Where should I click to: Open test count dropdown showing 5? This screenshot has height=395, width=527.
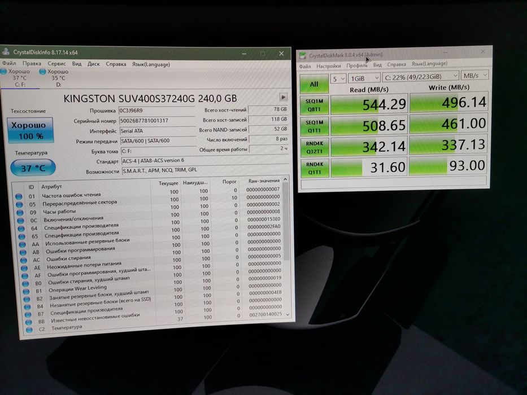coord(338,78)
